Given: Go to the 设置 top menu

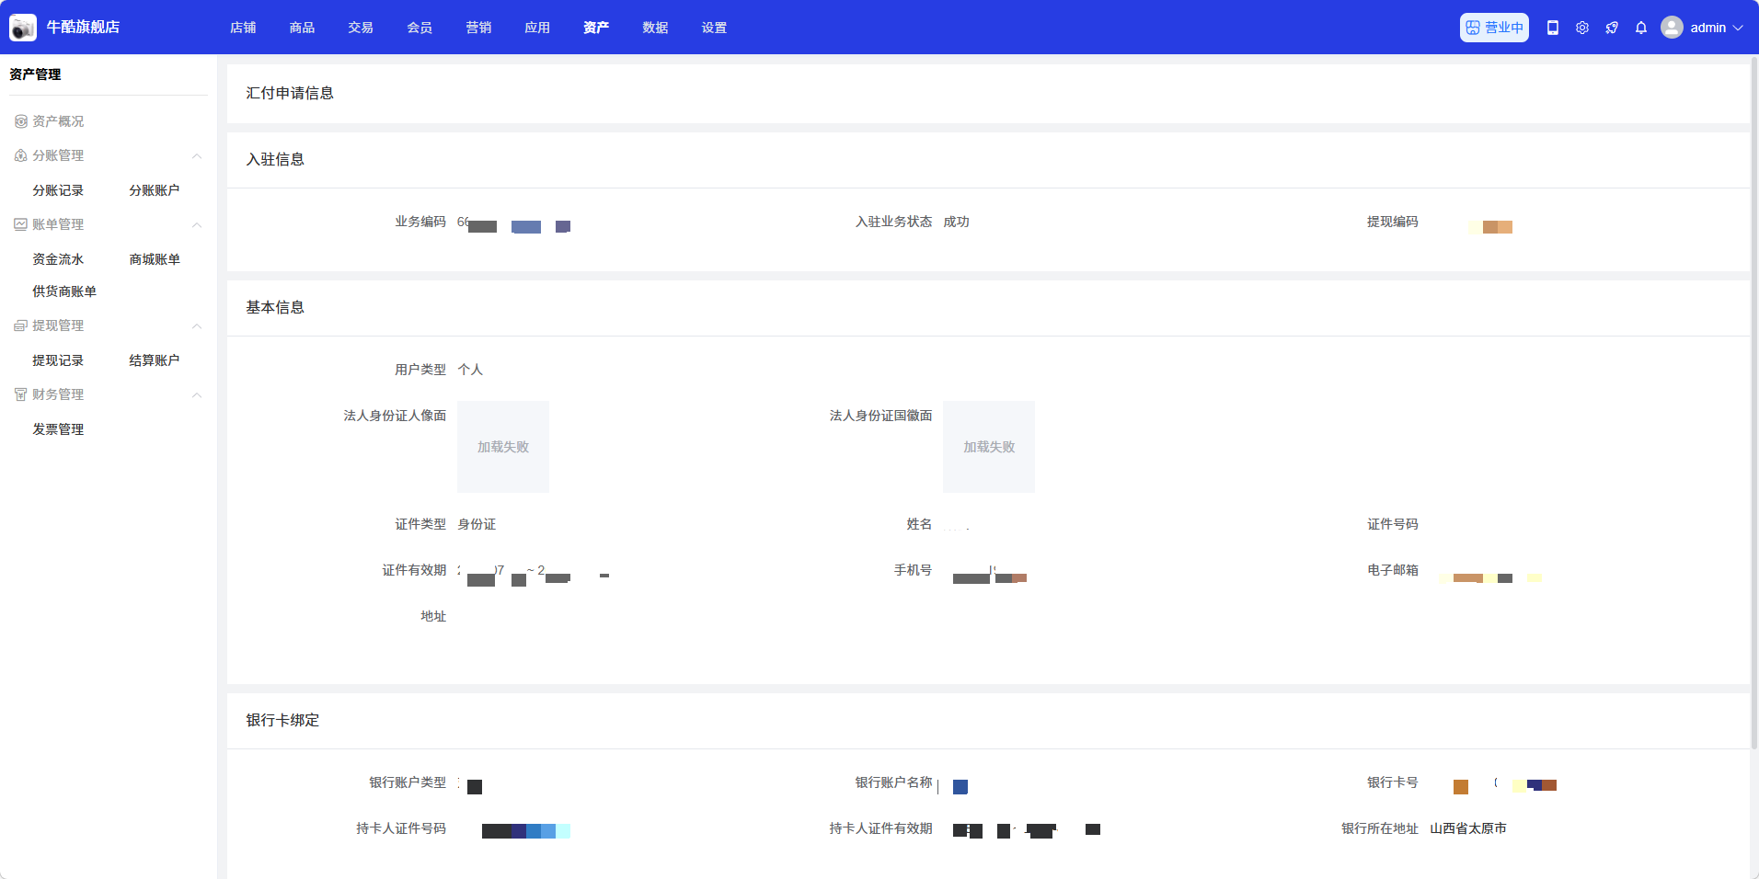Looking at the screenshot, I should pyautogui.click(x=714, y=28).
